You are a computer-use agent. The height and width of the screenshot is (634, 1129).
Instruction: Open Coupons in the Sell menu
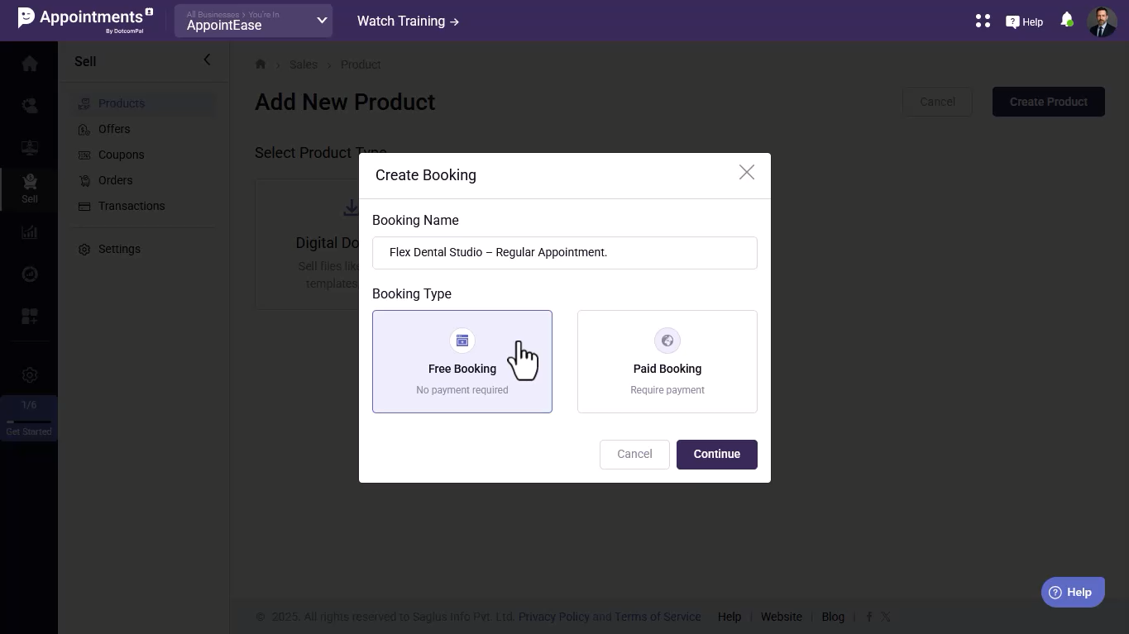(121, 155)
